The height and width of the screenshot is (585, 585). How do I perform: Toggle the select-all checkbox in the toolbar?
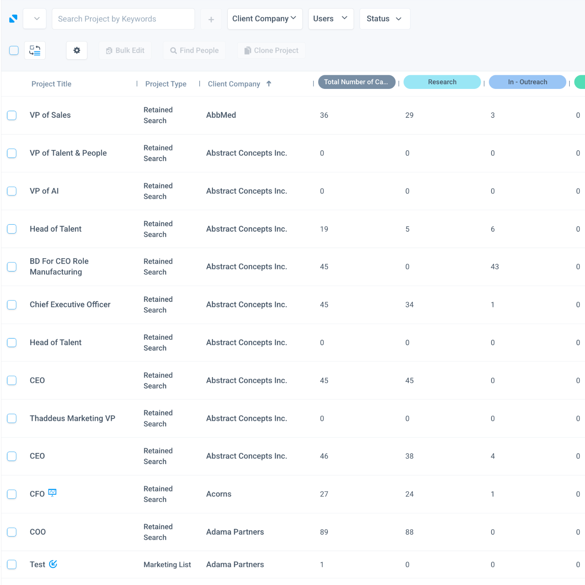tap(14, 50)
